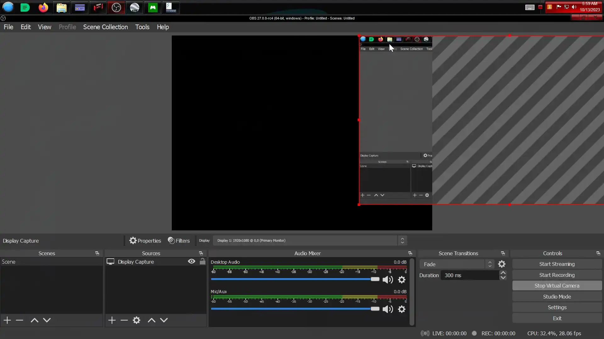Viewport: 604px width, 339px height.
Task: Click Stop Virtual Camera button
Action: click(x=557, y=286)
